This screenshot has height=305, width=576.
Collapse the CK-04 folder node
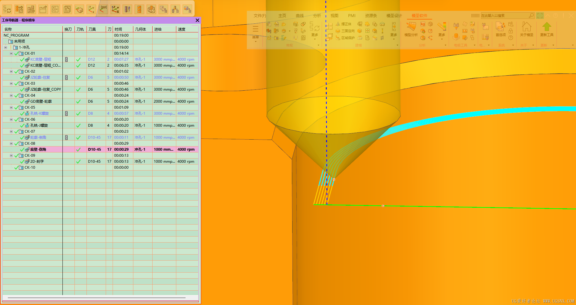pyautogui.click(x=11, y=95)
